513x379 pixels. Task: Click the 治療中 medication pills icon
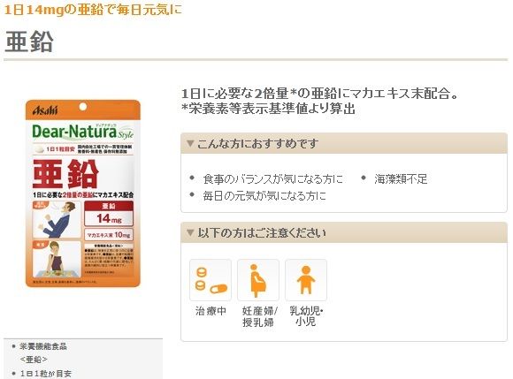[211, 280]
